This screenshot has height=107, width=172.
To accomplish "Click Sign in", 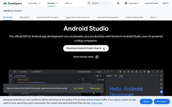I will pyautogui.click(x=166, y=3).
